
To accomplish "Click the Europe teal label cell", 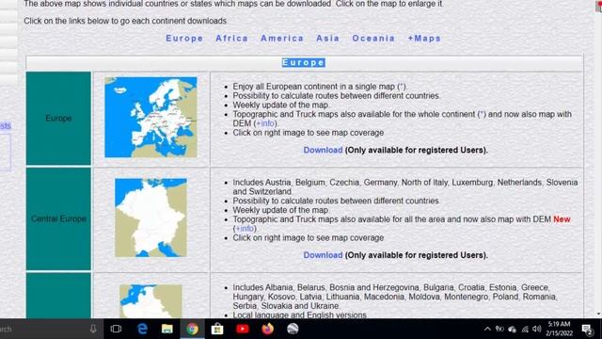I will (x=58, y=119).
